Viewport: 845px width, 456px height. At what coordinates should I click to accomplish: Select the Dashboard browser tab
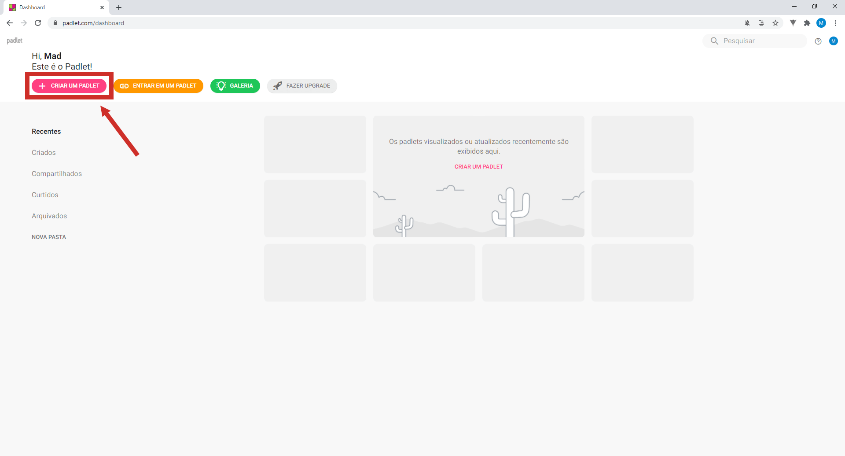pyautogui.click(x=56, y=7)
